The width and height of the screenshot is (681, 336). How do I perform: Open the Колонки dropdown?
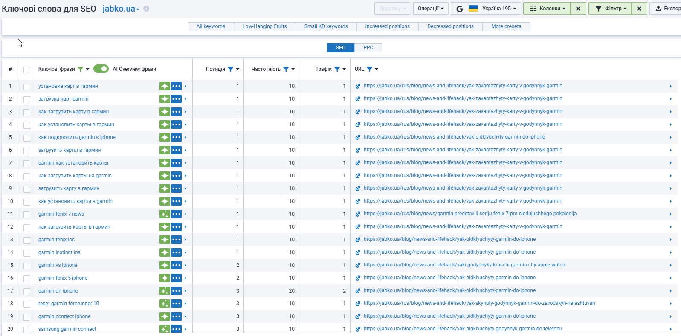coord(548,9)
